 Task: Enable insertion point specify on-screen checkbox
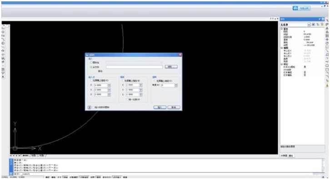(91, 80)
